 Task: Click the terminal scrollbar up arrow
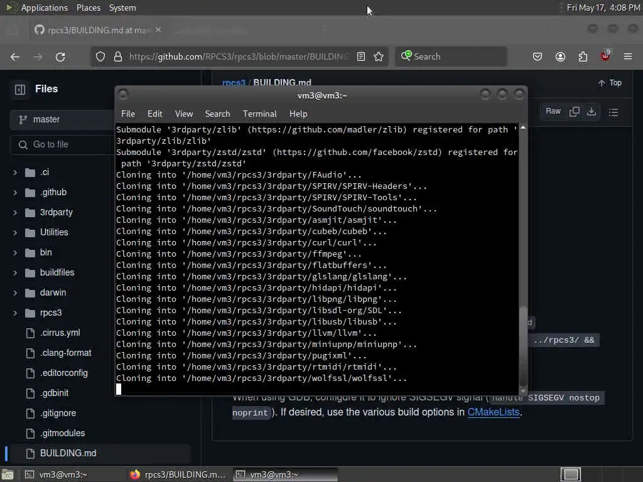pyautogui.click(x=523, y=128)
